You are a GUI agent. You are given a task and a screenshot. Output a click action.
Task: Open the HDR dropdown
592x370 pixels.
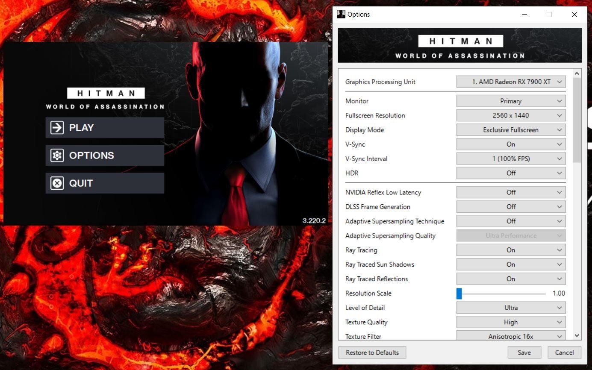511,173
